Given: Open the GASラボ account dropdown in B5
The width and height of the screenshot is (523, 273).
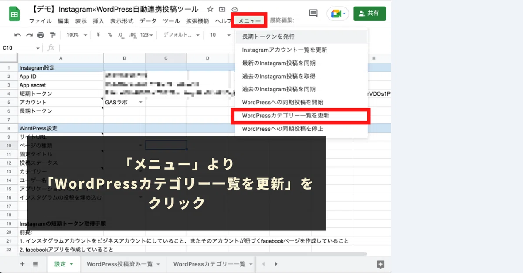Looking at the screenshot, I should pos(141,102).
